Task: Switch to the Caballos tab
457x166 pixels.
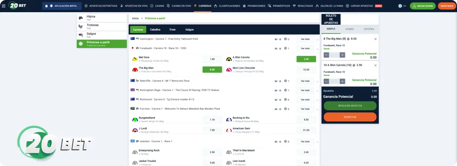Action: click(155, 30)
